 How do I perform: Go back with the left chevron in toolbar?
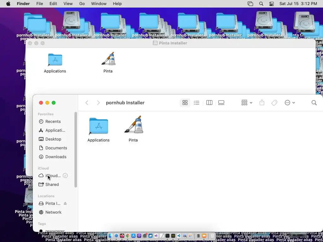pos(87,103)
